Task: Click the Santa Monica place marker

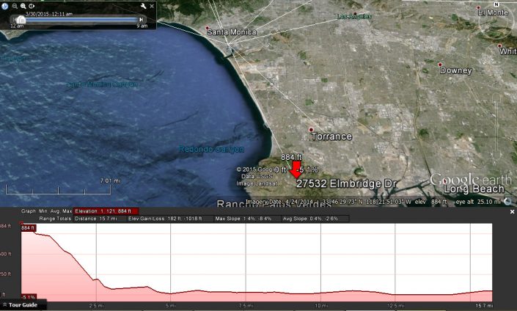Action: click(x=207, y=28)
